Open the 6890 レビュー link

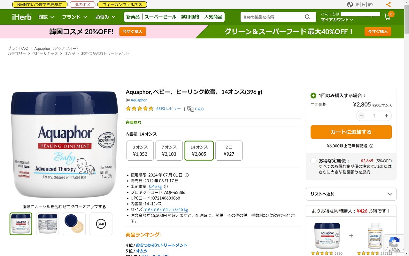click(x=168, y=109)
